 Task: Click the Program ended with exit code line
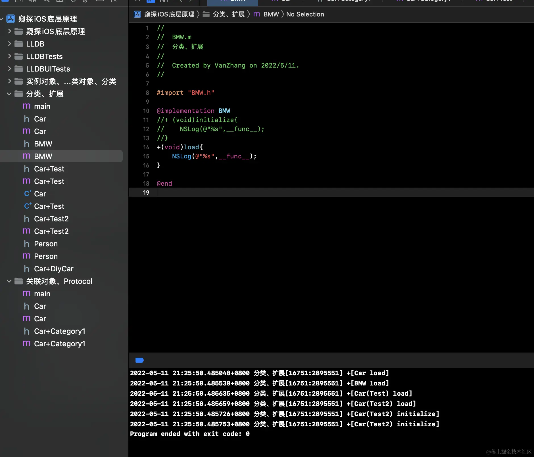point(190,434)
